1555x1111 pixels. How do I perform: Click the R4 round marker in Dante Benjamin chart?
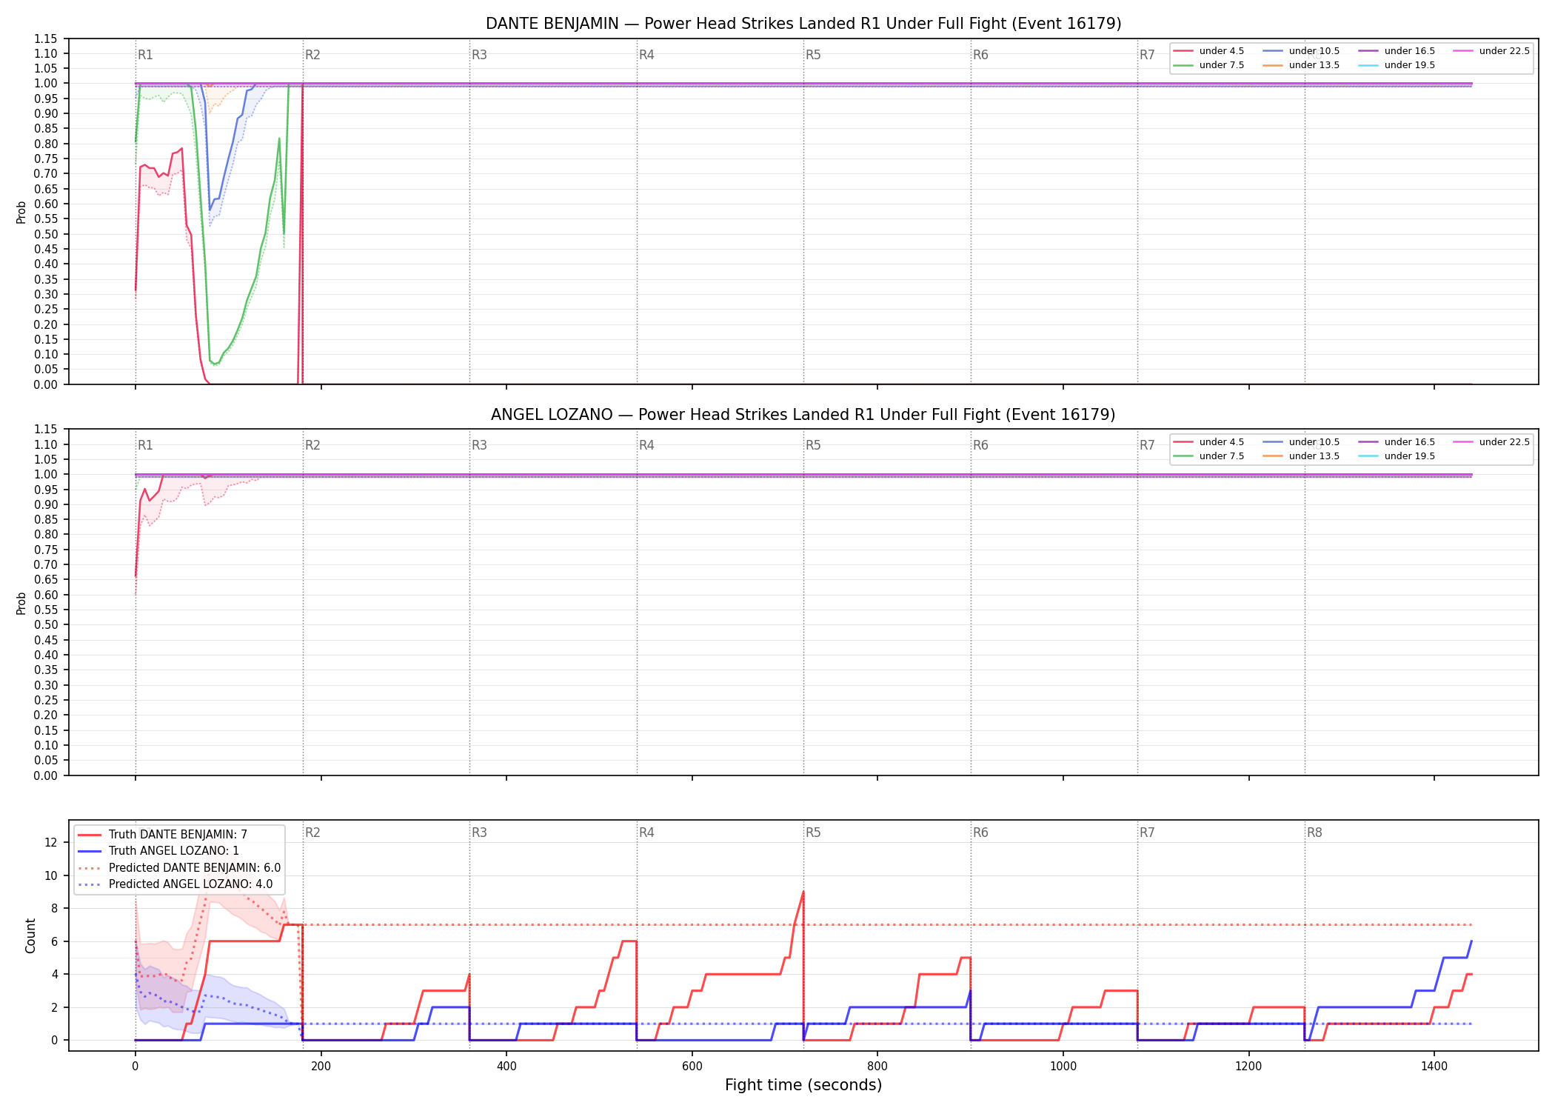coord(646,55)
